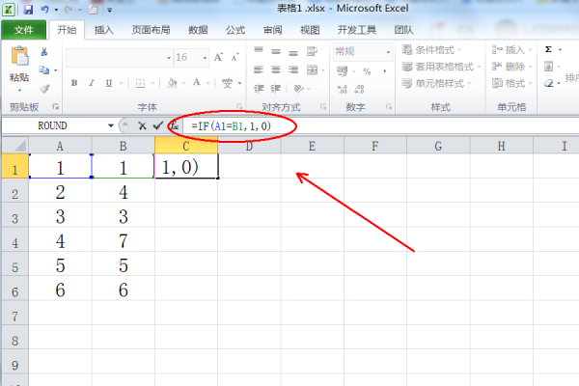The image size is (579, 386).
Task: Open the font name dropdown
Action: pos(169,58)
